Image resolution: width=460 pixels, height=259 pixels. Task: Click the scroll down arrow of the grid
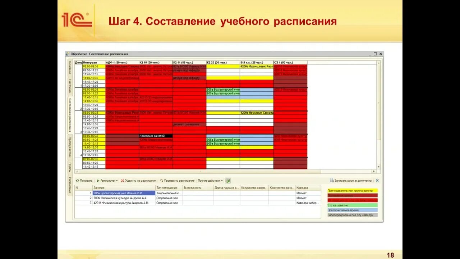pos(378,167)
